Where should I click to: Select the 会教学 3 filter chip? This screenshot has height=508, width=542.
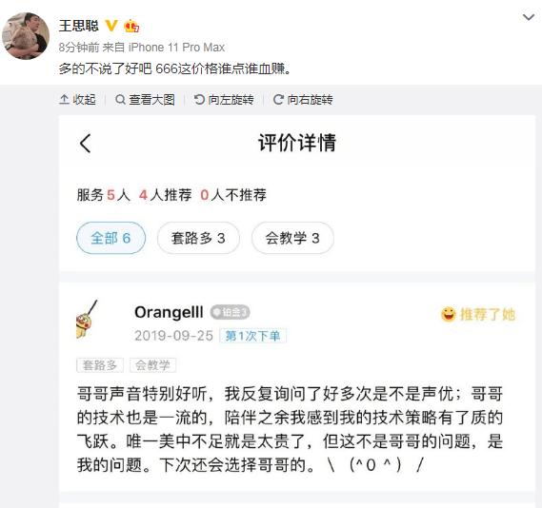(x=292, y=238)
